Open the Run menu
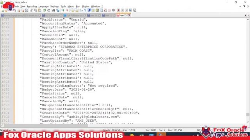This screenshot has width=250, height=140. [78, 7]
